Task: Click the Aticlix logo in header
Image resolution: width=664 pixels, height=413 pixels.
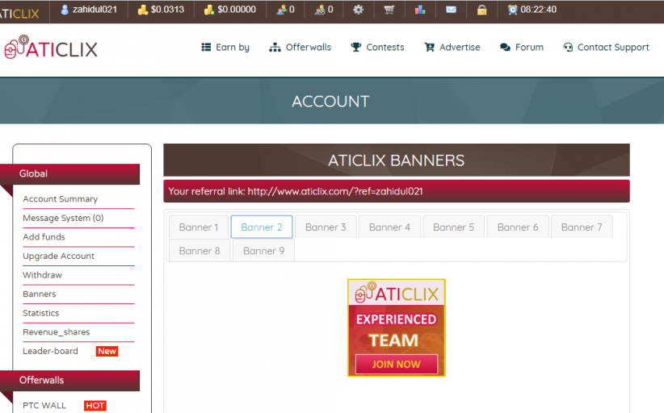Action: click(50, 48)
